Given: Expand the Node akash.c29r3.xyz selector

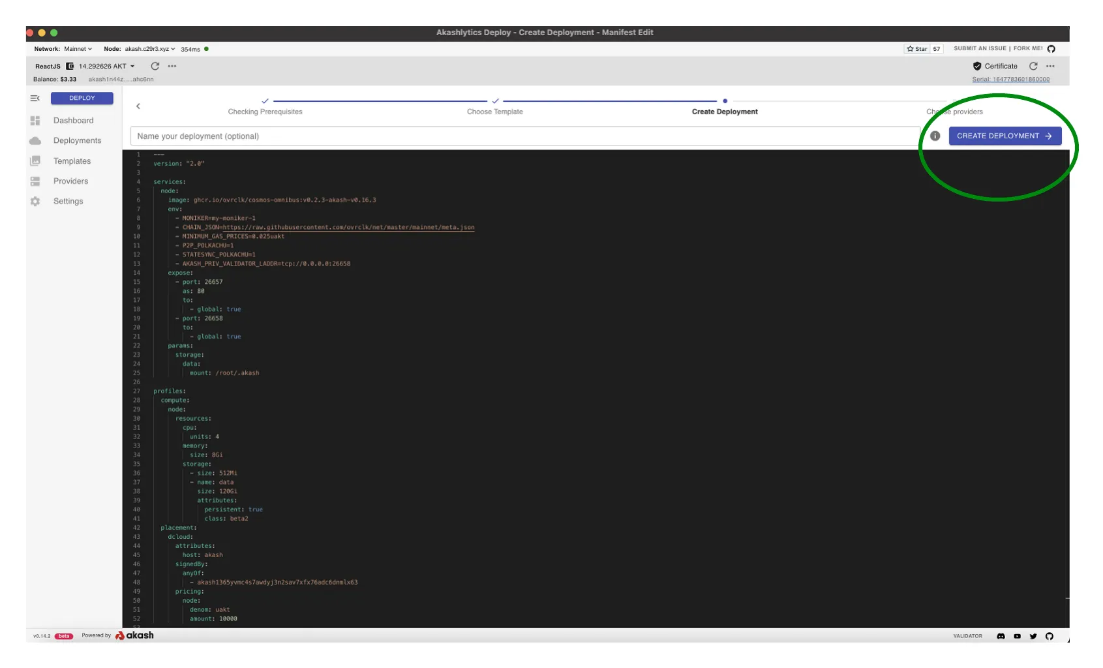Looking at the screenshot, I should tap(150, 49).
